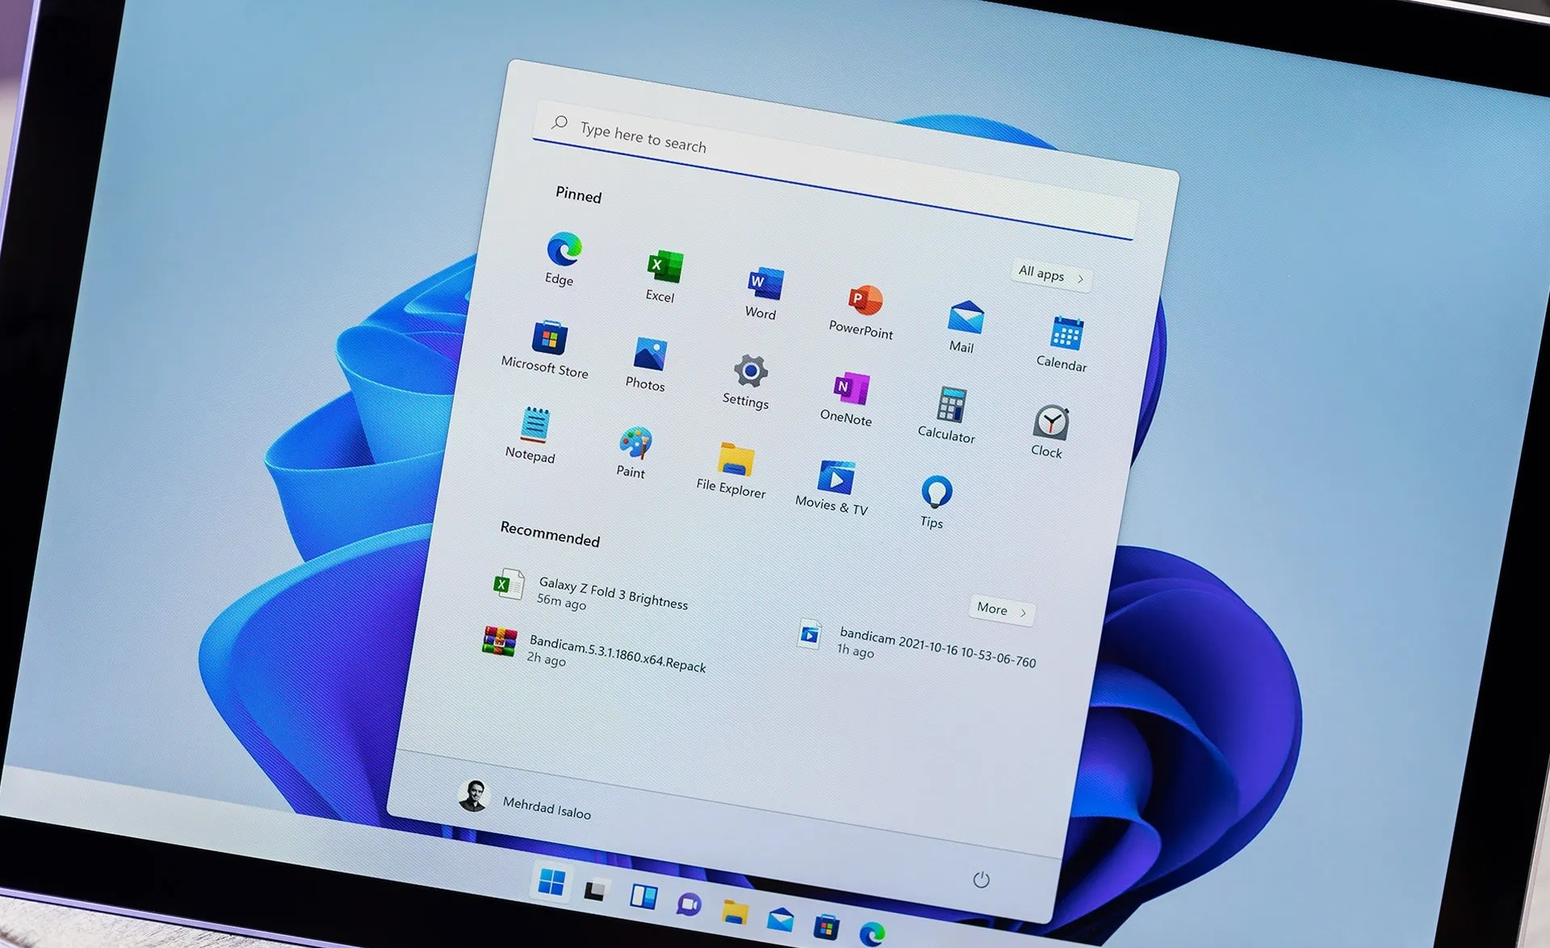1550x948 pixels.
Task: Show More recommended items
Action: point(1000,610)
